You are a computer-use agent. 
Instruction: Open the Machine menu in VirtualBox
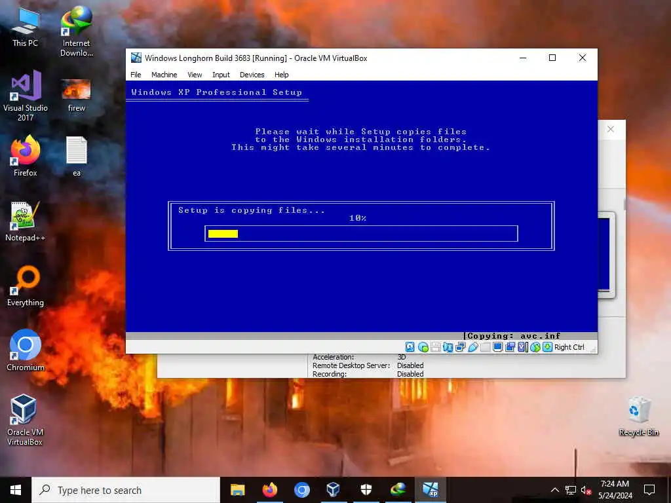[x=164, y=75]
